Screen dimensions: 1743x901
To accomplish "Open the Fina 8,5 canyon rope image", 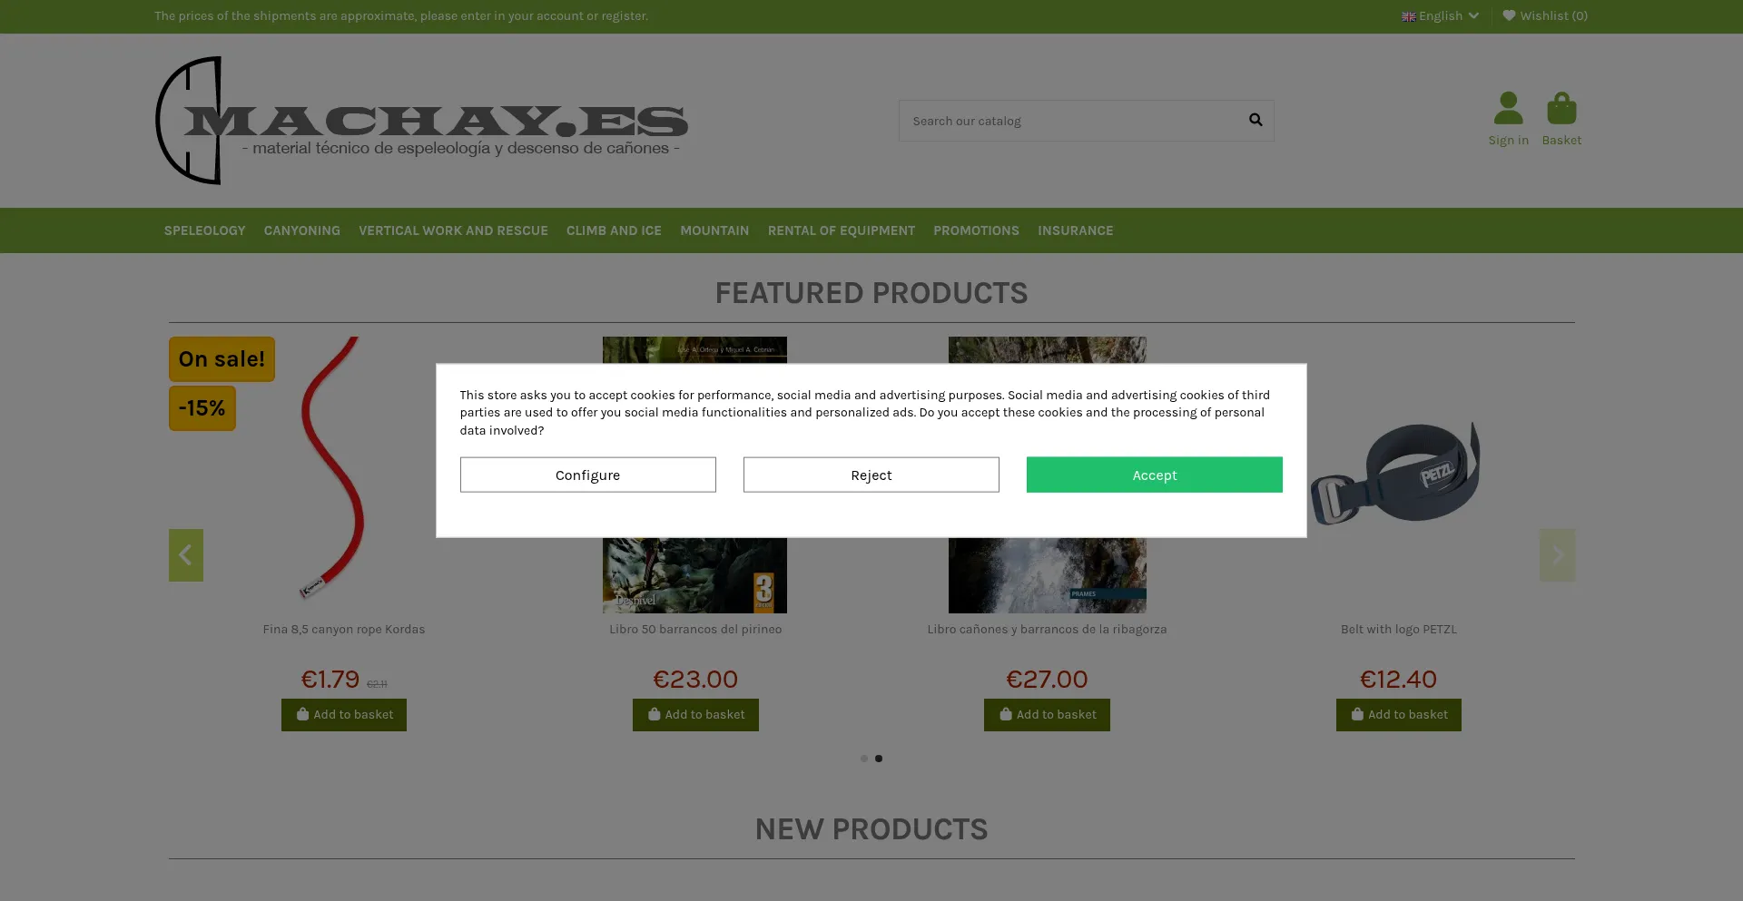I will pos(332,468).
